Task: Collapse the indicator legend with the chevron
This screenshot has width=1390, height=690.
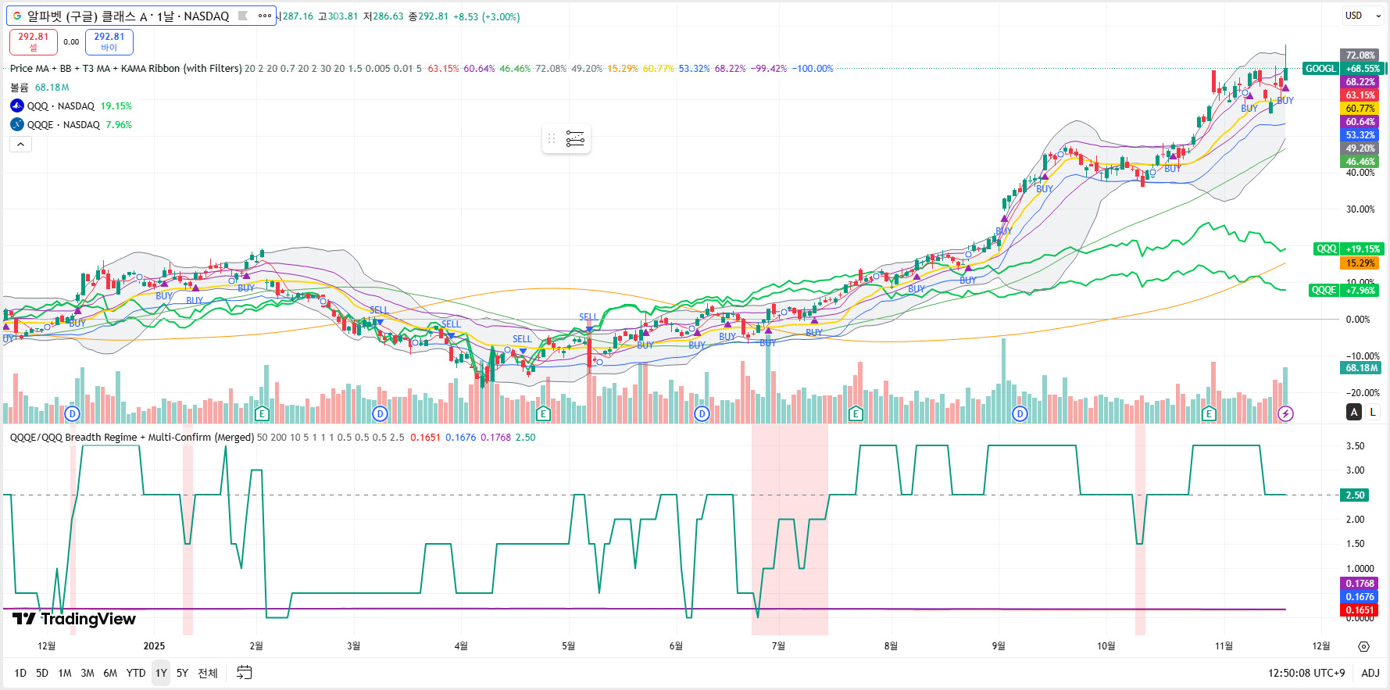Action: 20,144
